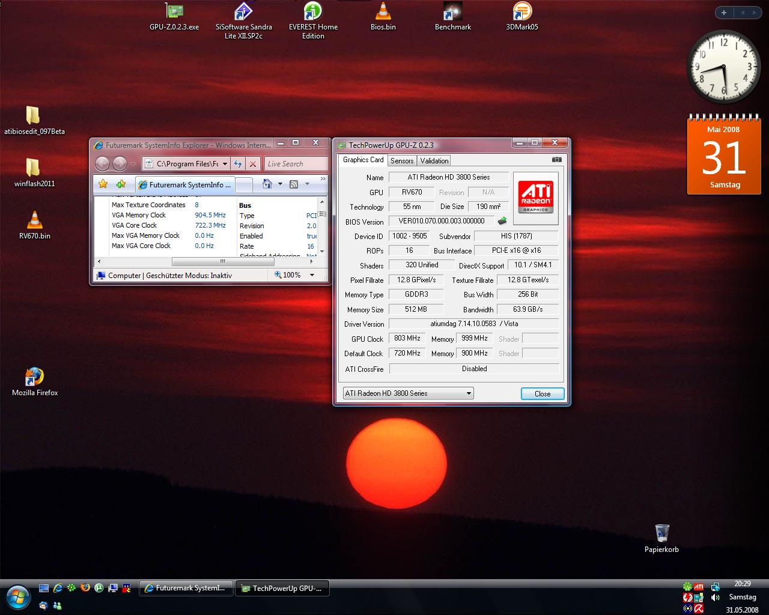Click the BIOS save chip icon
Viewport: 769px width, 615px height.
pyautogui.click(x=502, y=221)
